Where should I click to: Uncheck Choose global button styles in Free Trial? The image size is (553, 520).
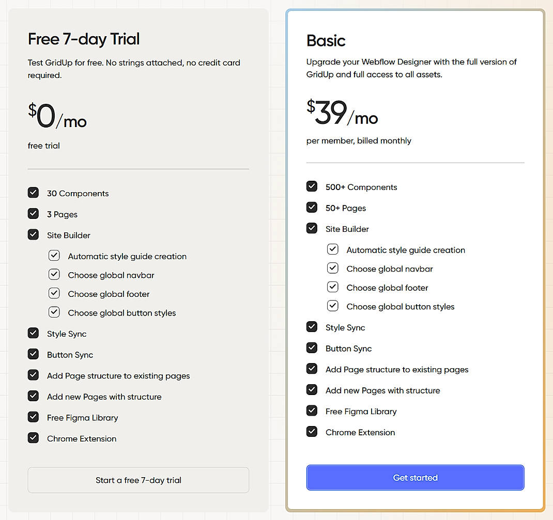[54, 312]
